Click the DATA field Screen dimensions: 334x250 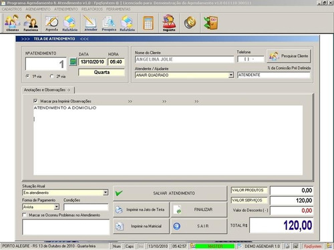tap(92, 62)
